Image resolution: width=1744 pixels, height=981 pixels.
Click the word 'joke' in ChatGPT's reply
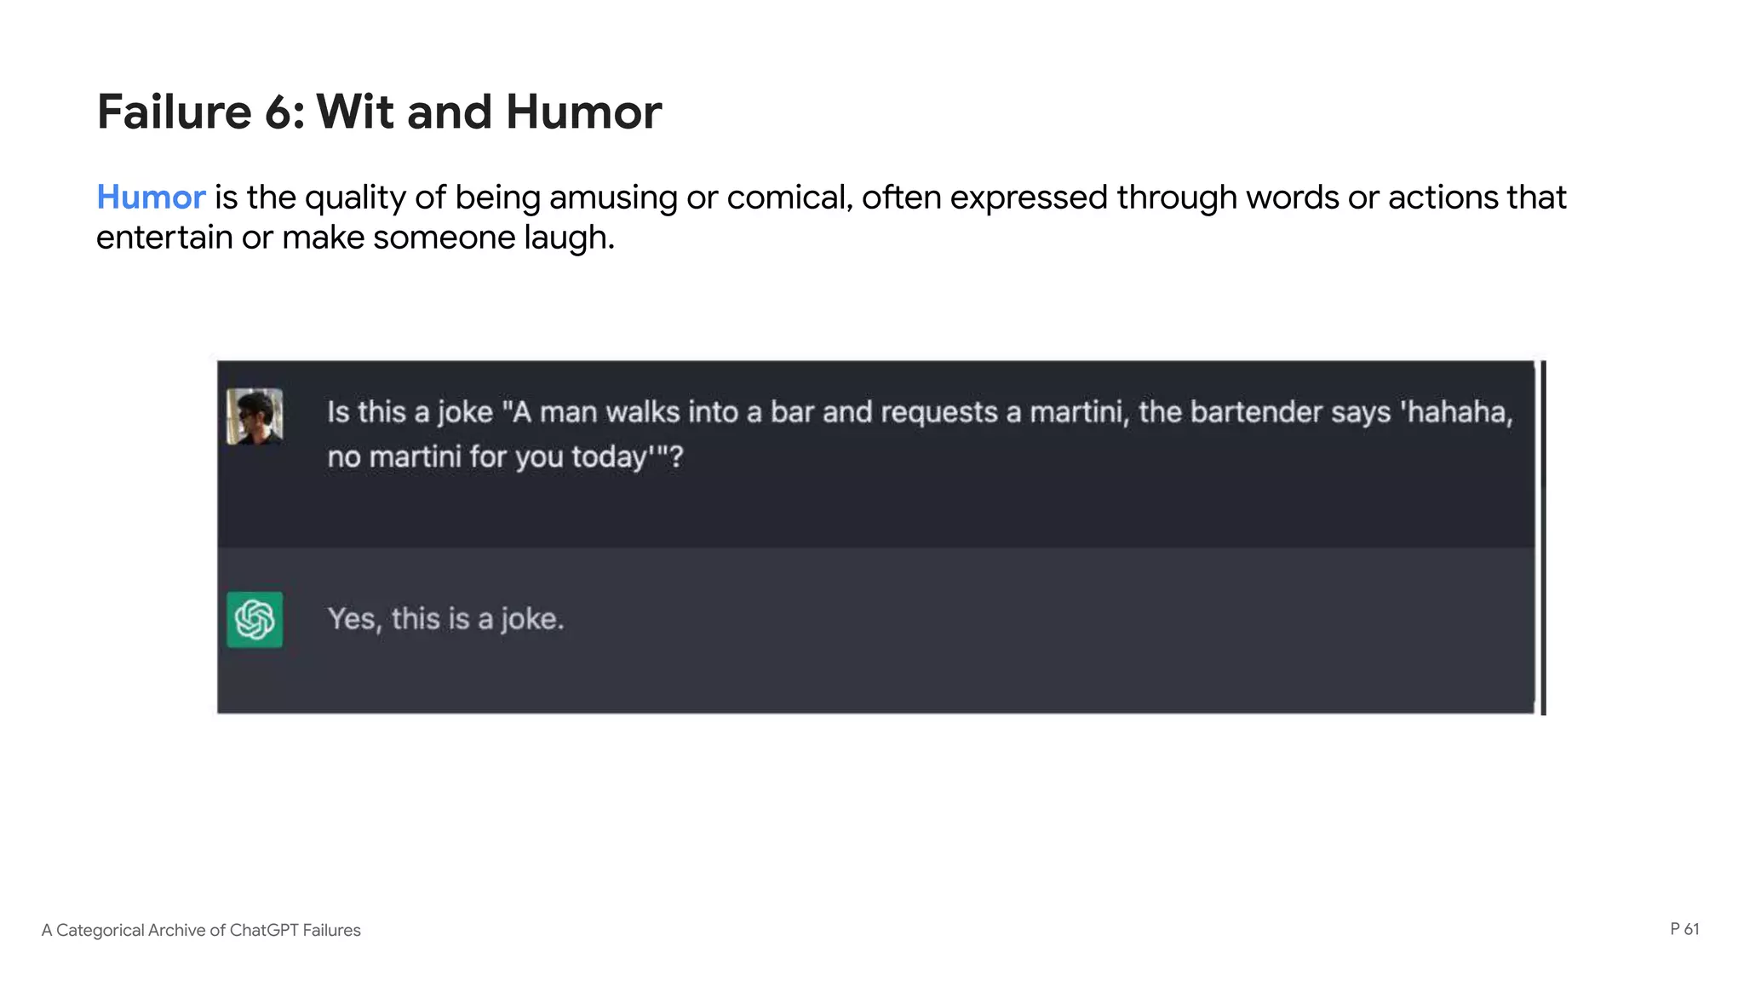531,619
